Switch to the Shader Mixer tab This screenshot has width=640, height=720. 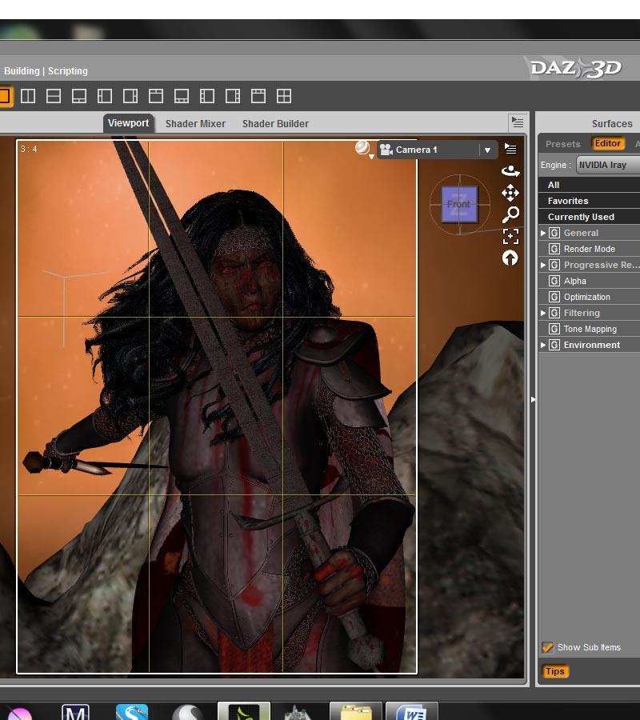[x=195, y=123]
